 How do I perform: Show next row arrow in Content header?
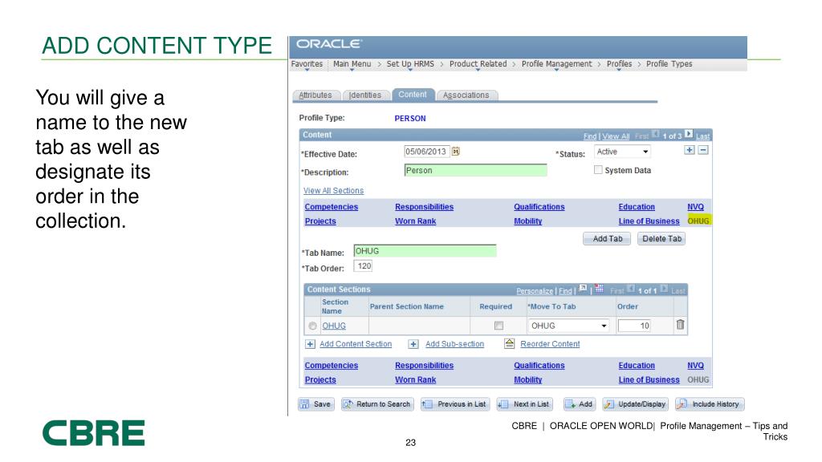coord(689,134)
